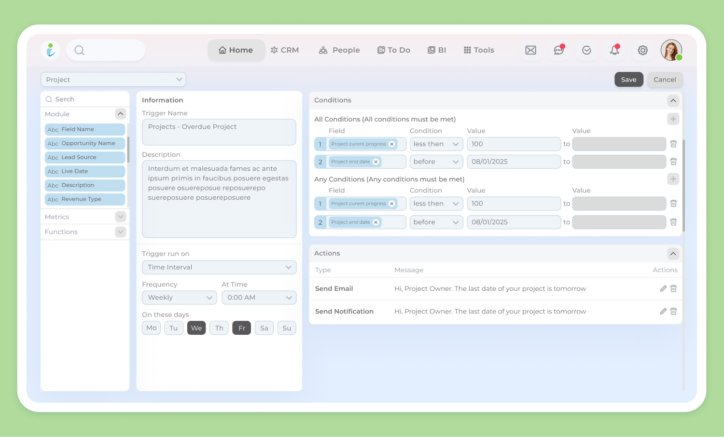Open the chat messages icon

tap(558, 50)
